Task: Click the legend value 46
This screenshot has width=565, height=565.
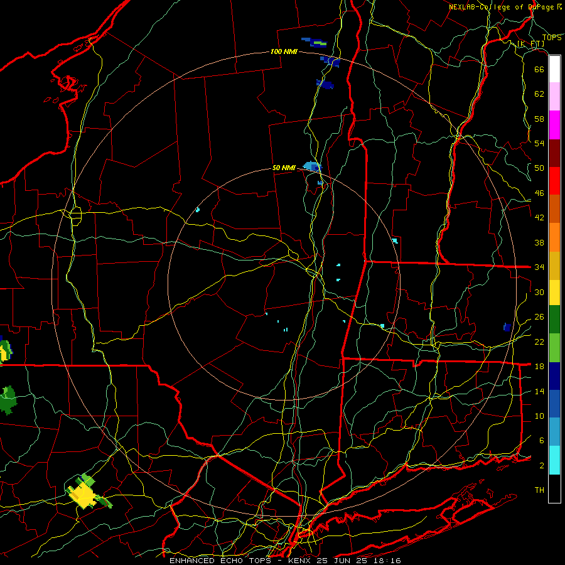Action: point(539,193)
